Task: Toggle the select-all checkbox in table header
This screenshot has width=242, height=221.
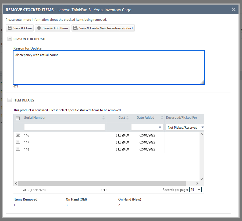Action: tap(18, 118)
